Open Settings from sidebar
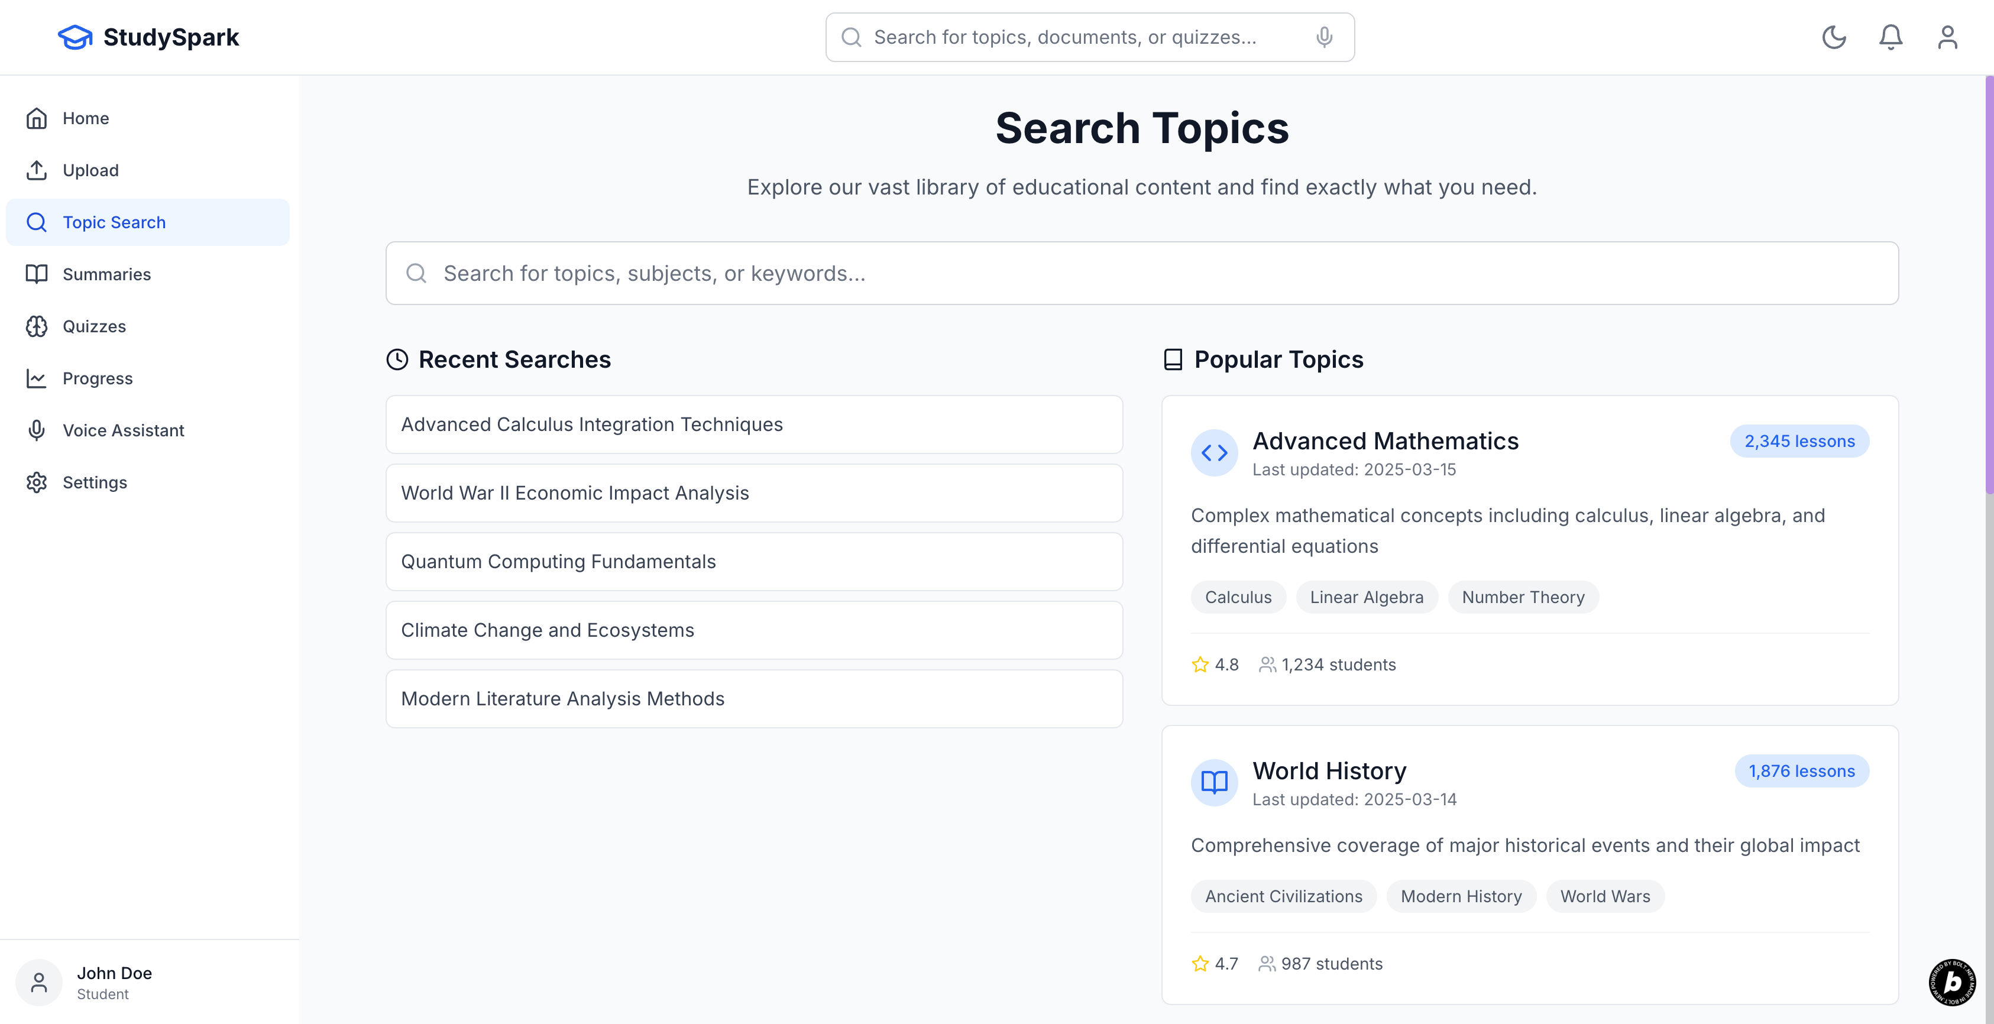Viewport: 1994px width, 1024px height. pos(95,482)
